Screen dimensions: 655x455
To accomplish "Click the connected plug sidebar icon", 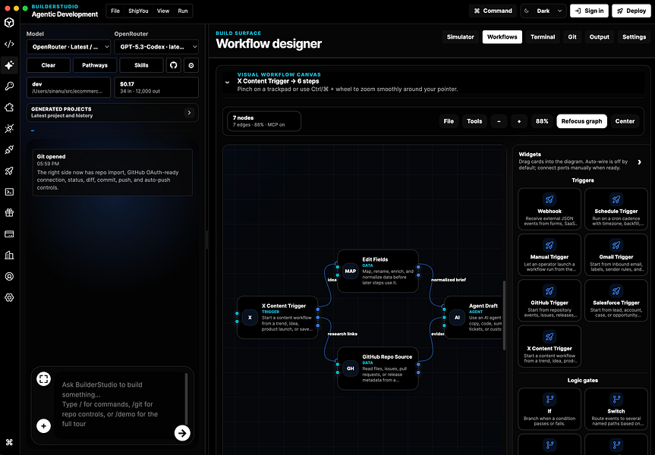I will [x=9, y=149].
